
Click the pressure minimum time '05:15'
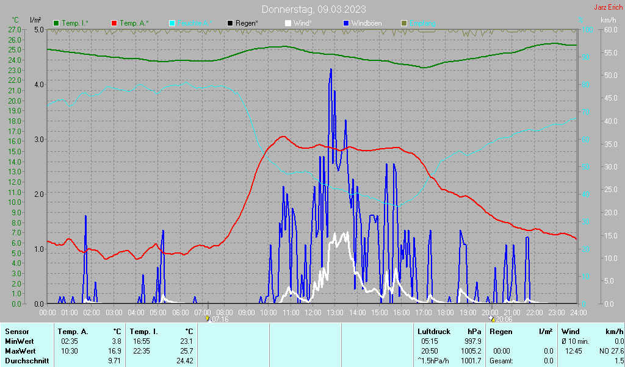click(x=429, y=341)
